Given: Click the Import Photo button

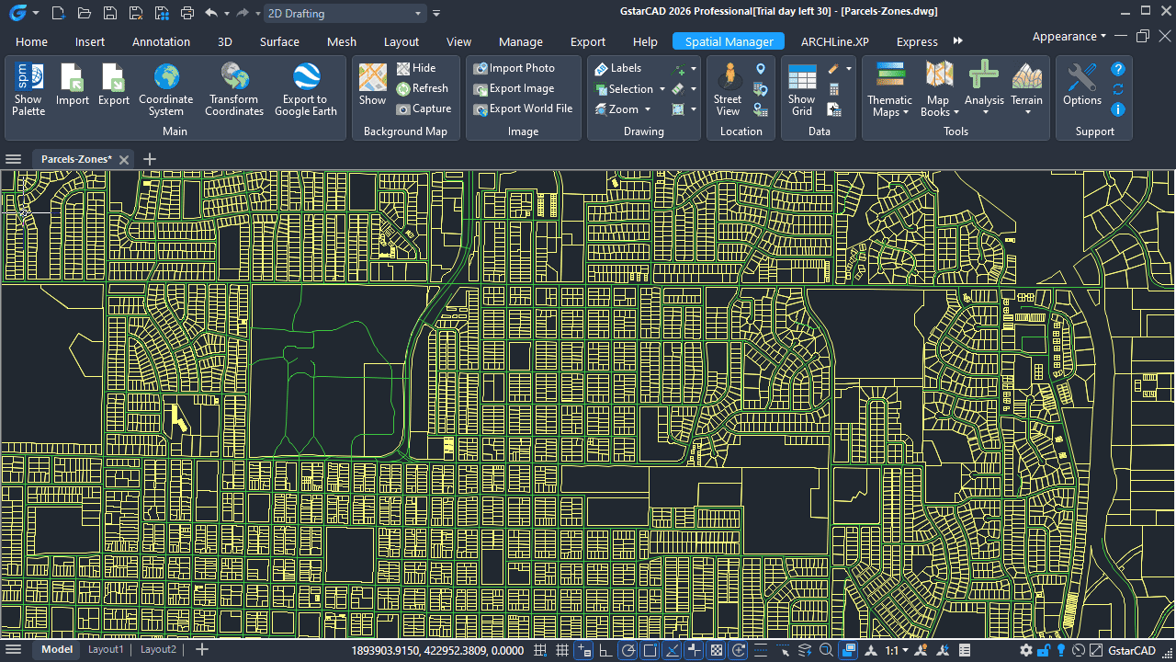Looking at the screenshot, I should pos(514,68).
